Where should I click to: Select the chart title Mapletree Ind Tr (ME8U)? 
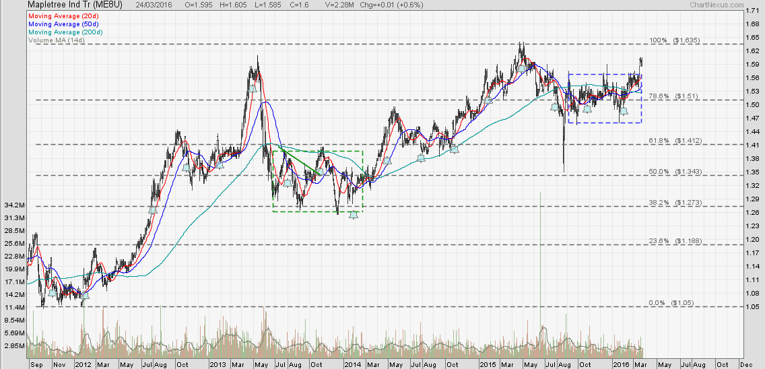coord(75,5)
